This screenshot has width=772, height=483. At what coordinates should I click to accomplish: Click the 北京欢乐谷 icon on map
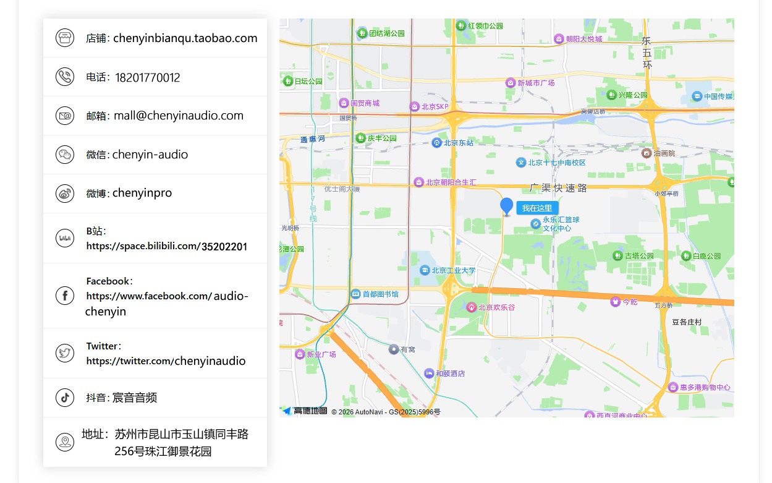(x=472, y=307)
